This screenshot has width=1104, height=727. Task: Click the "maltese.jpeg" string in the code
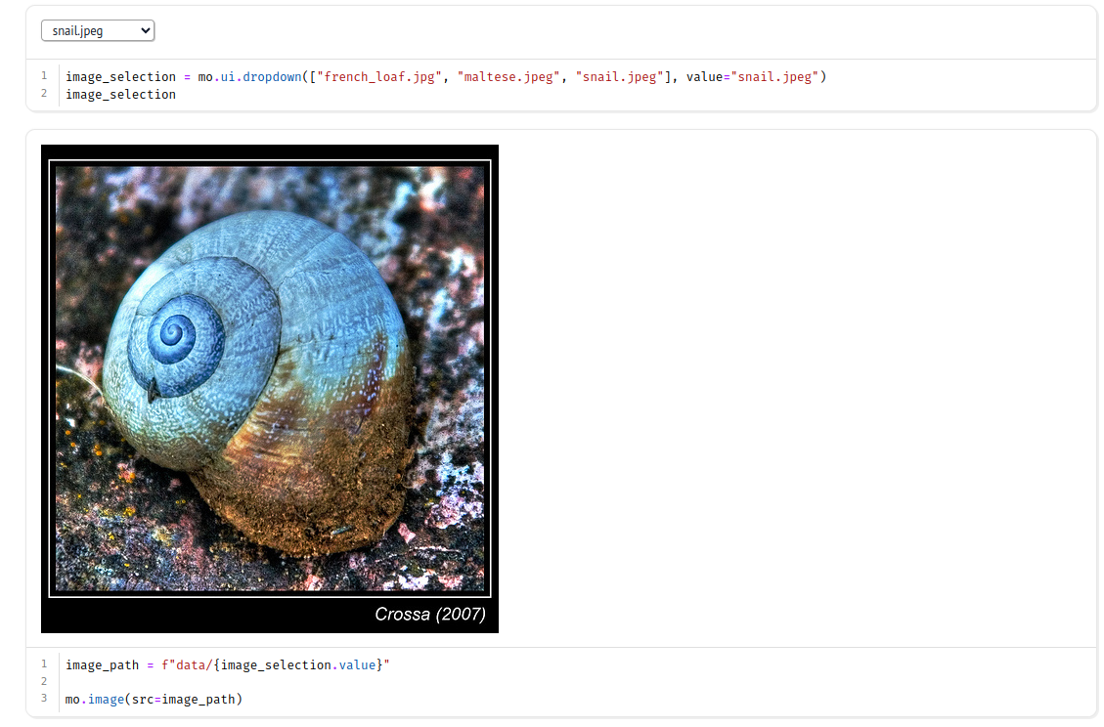tap(508, 77)
